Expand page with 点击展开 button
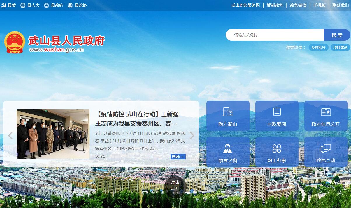Screen dimensions: 351x208 tap(175, 185)
